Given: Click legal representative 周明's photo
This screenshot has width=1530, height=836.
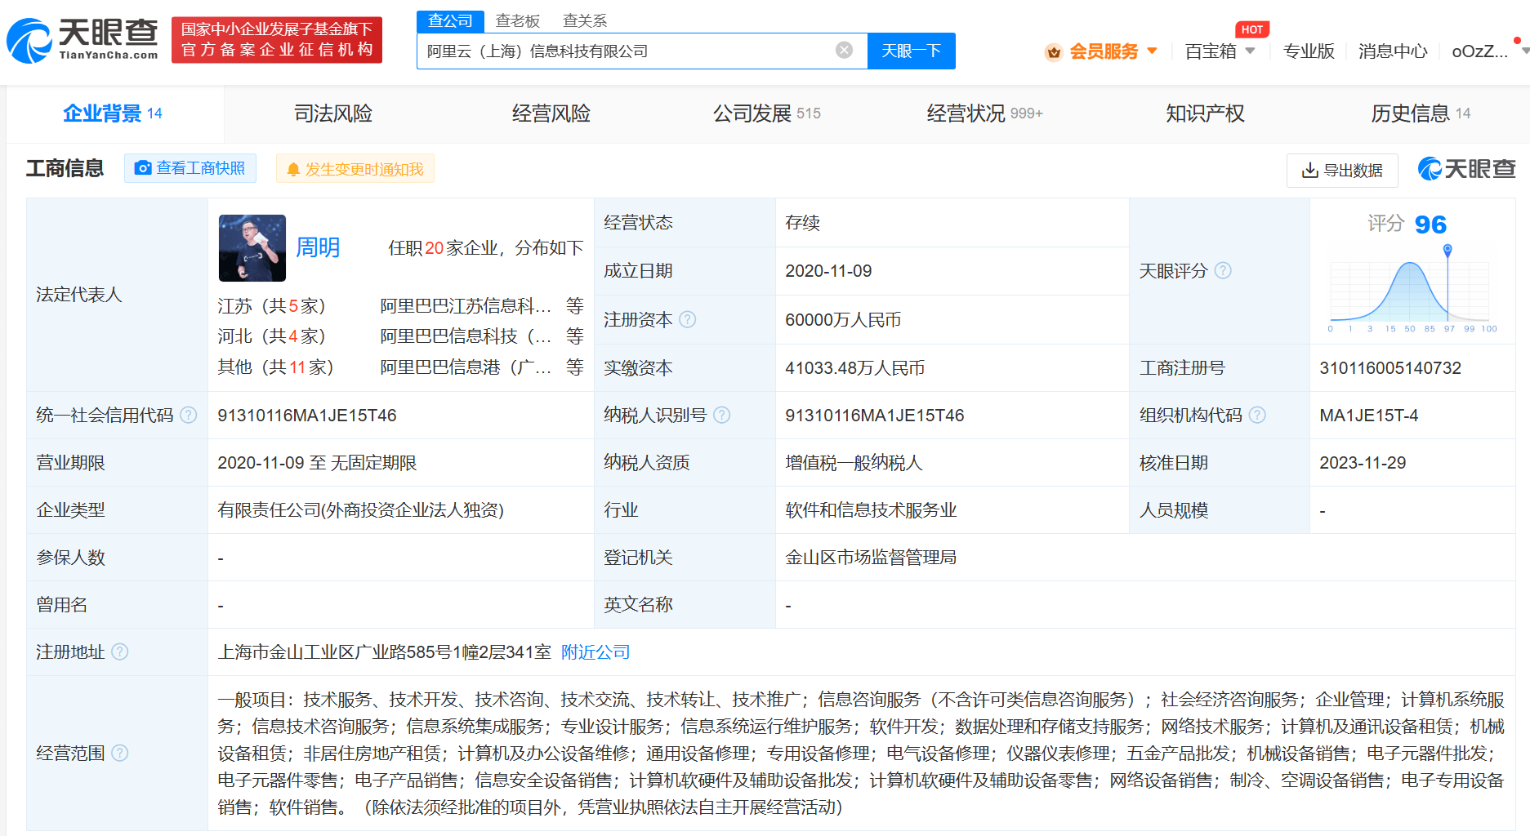Looking at the screenshot, I should click(x=252, y=248).
